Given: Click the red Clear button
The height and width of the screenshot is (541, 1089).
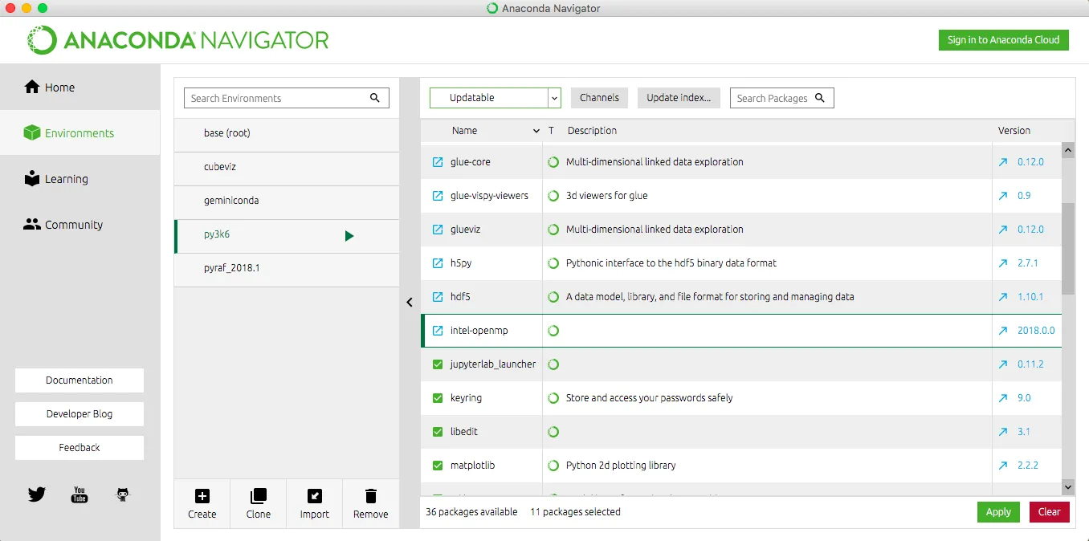Looking at the screenshot, I should point(1050,512).
